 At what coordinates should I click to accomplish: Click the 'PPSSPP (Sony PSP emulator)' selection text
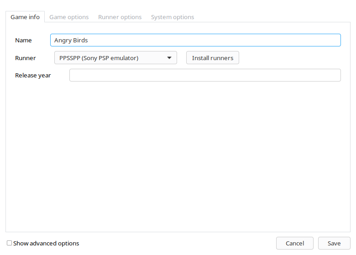click(99, 58)
